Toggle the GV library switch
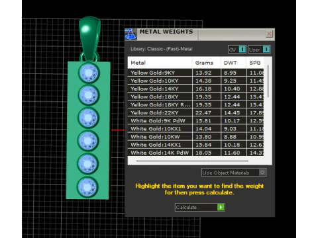Viewport: 318px width, 238px height. [237, 50]
